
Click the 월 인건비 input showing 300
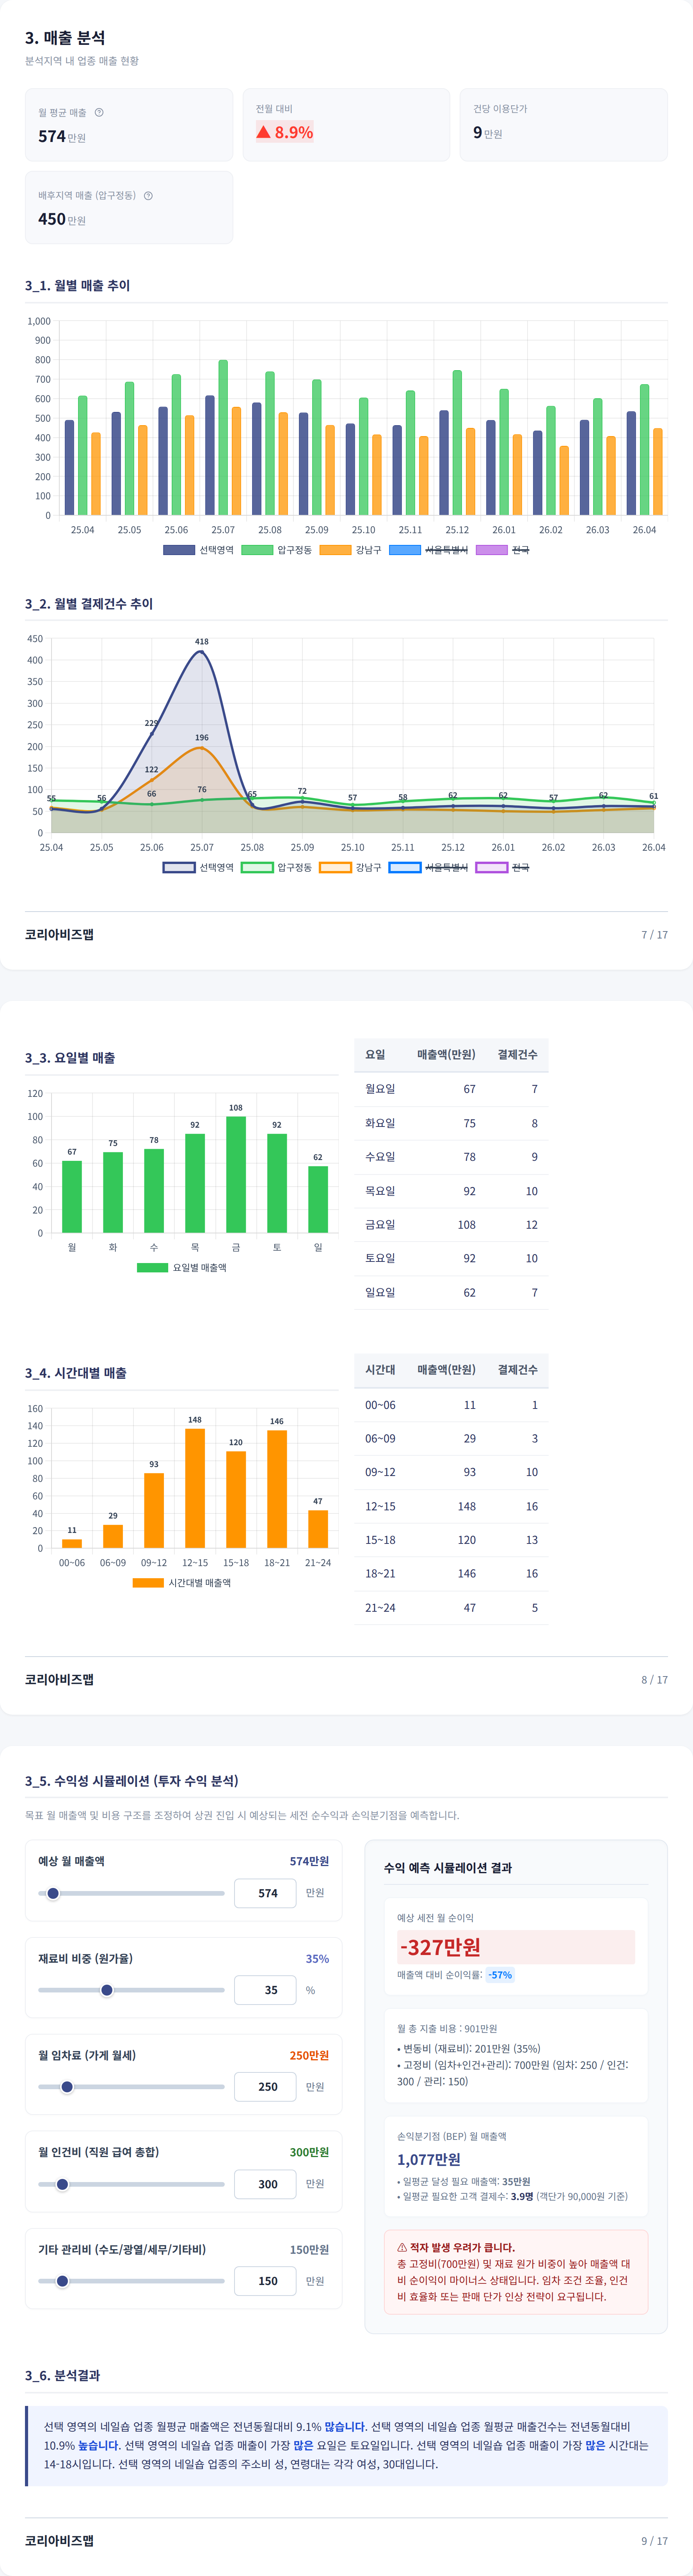coord(265,2184)
